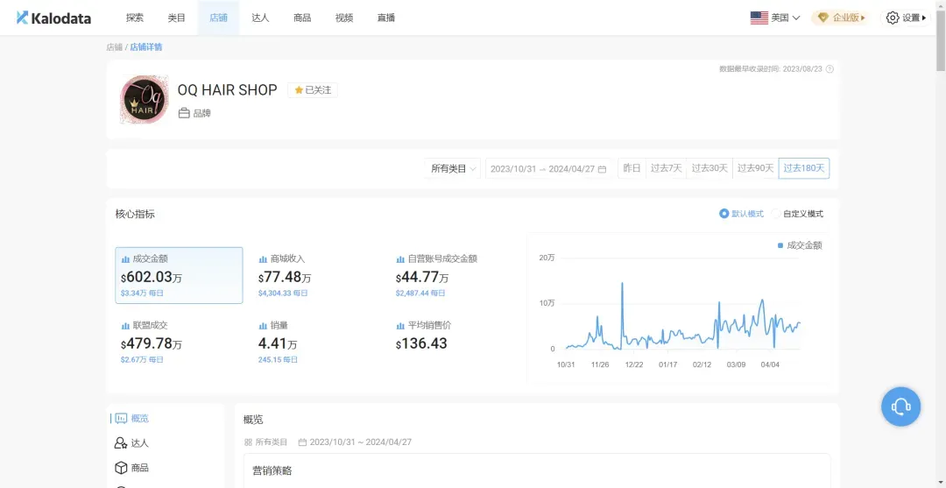
Task: Toggle the 已关注 follow star button
Action: click(313, 90)
